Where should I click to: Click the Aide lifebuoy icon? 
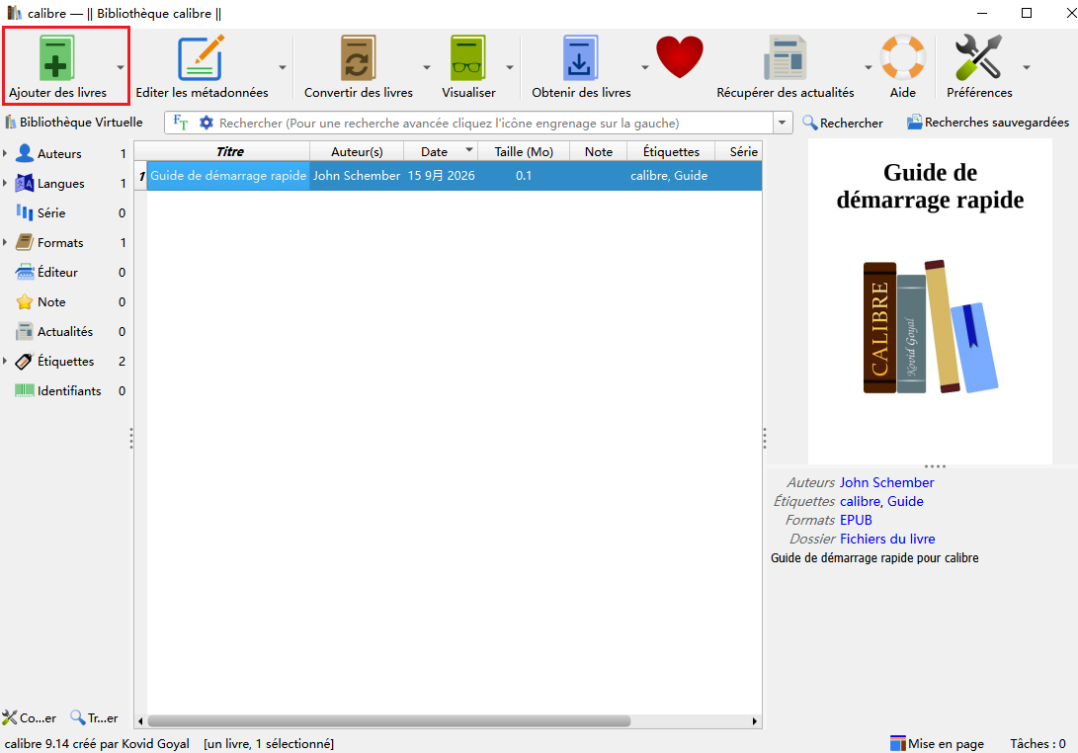pos(903,57)
